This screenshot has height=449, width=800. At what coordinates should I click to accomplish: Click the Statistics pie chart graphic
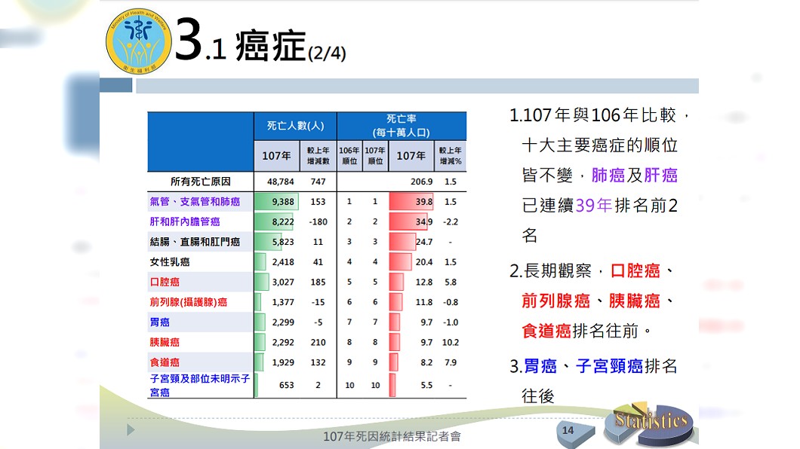(648, 426)
